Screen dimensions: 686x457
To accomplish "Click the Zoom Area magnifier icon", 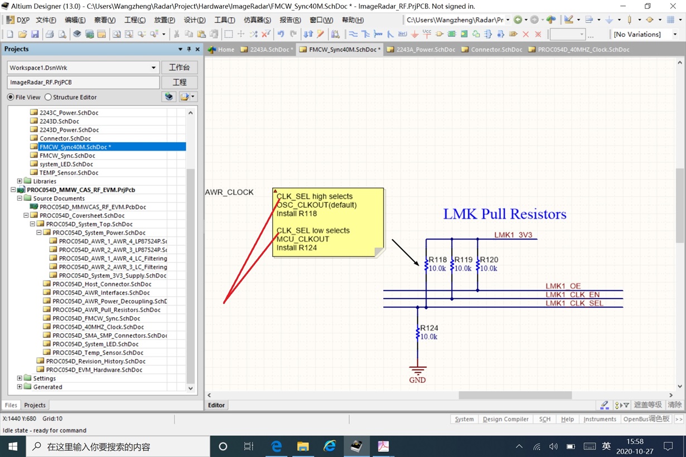I will [x=129, y=34].
